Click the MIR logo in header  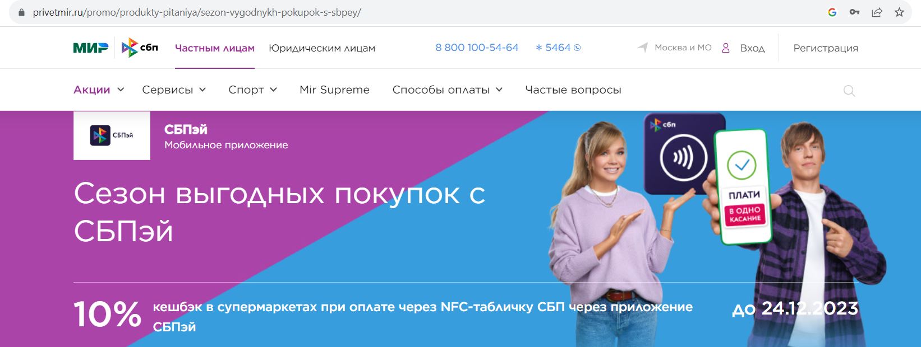pyautogui.click(x=91, y=48)
